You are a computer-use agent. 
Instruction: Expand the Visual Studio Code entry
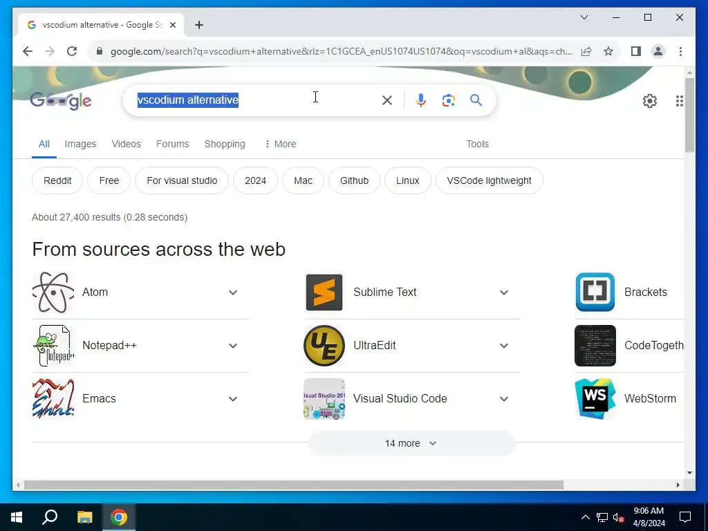(x=504, y=399)
